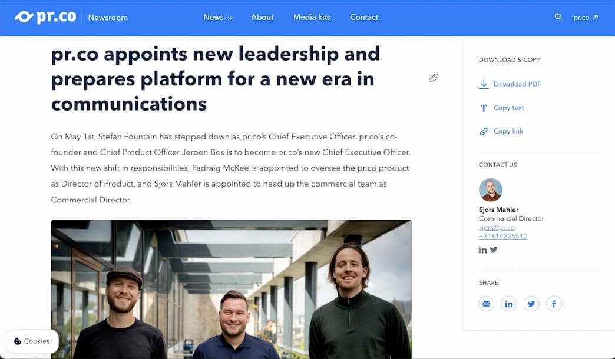Screen dimensions: 615x359
Task: Share article via email envelope icon
Action: tap(486, 304)
